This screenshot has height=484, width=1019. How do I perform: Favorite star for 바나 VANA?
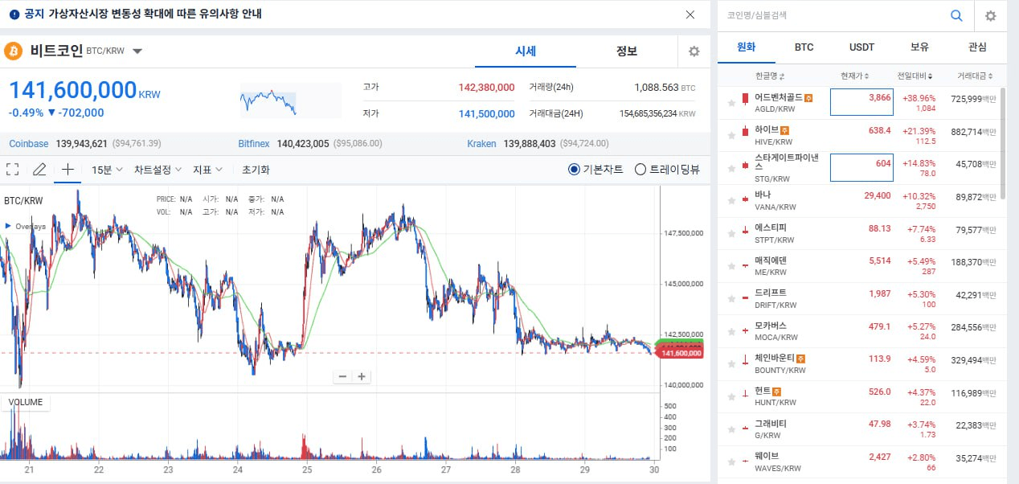[x=731, y=201]
